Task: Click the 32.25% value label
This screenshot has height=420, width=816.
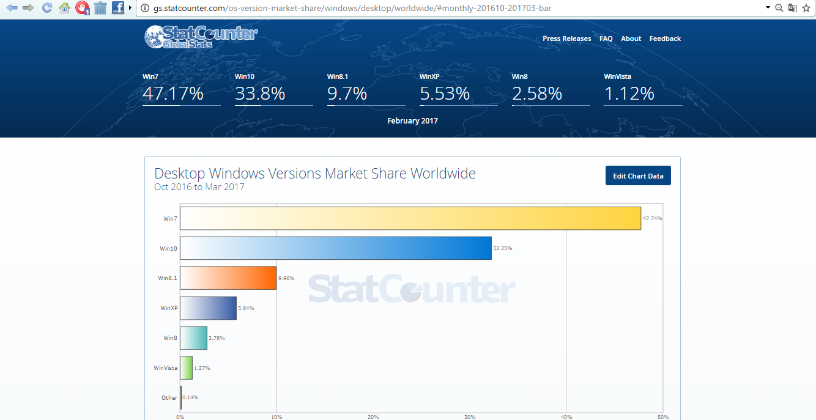Action: point(503,248)
